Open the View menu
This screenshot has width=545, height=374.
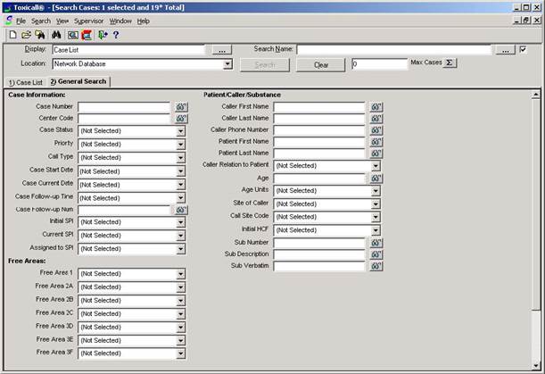tap(62, 21)
